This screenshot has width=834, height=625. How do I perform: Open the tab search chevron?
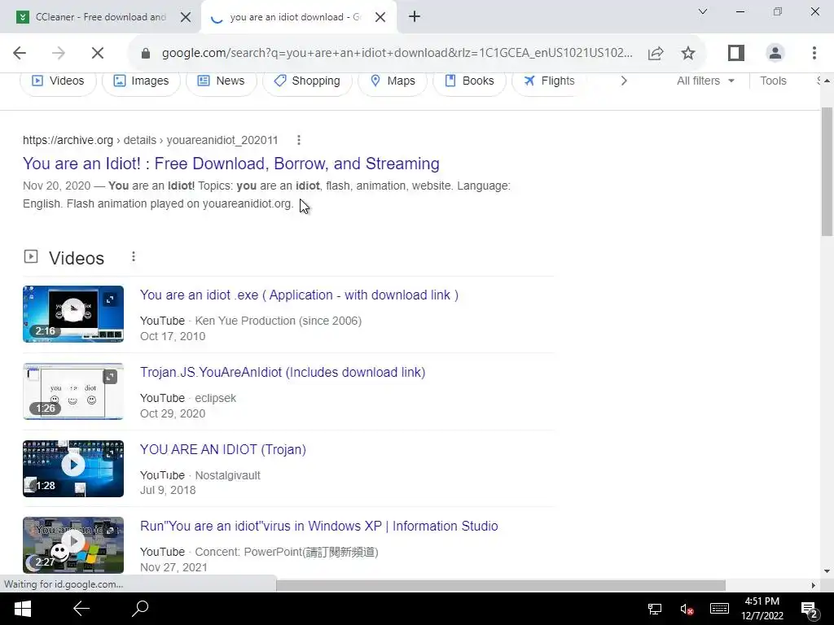(x=703, y=11)
